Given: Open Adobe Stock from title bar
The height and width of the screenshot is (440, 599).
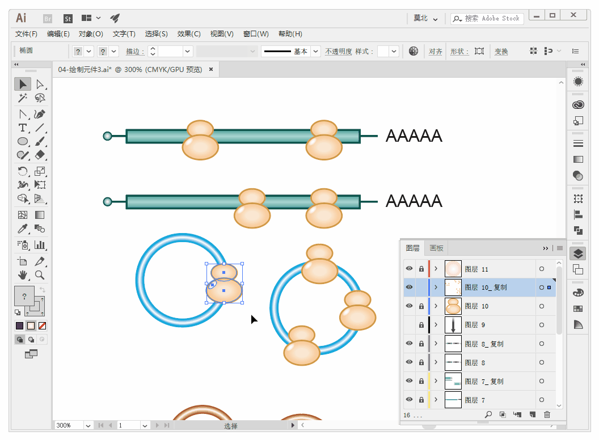Looking at the screenshot, I should tap(68, 18).
